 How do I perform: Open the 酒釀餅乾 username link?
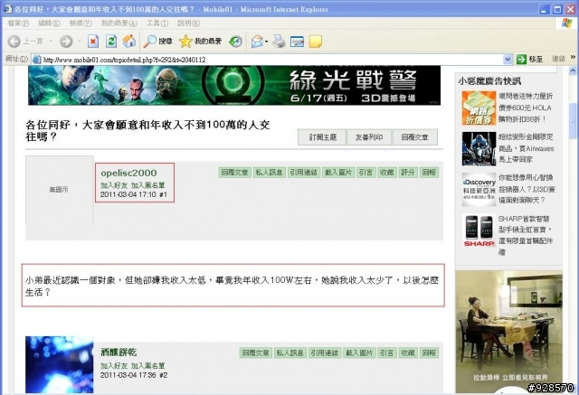(119, 353)
